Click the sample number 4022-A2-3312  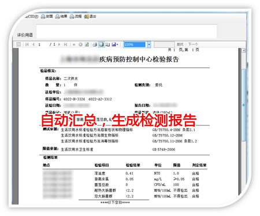[100, 99]
